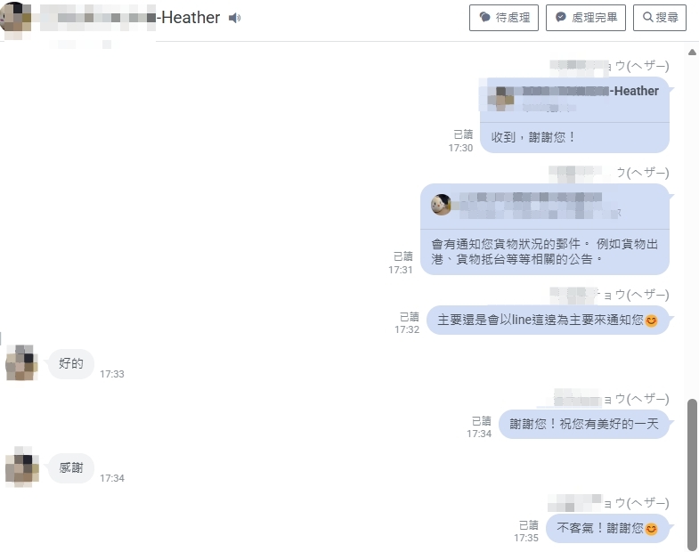Click check bubble icon in 處理完畢 button
The width and height of the screenshot is (699, 552).
(561, 17)
